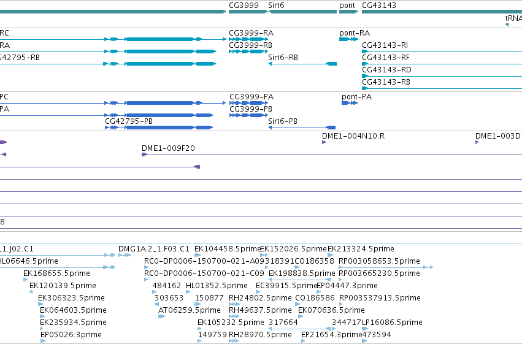The height and width of the screenshot is (344, 522).
Task: Click RC0-DP0006-150700-021-C09 label
Action: 204,273
